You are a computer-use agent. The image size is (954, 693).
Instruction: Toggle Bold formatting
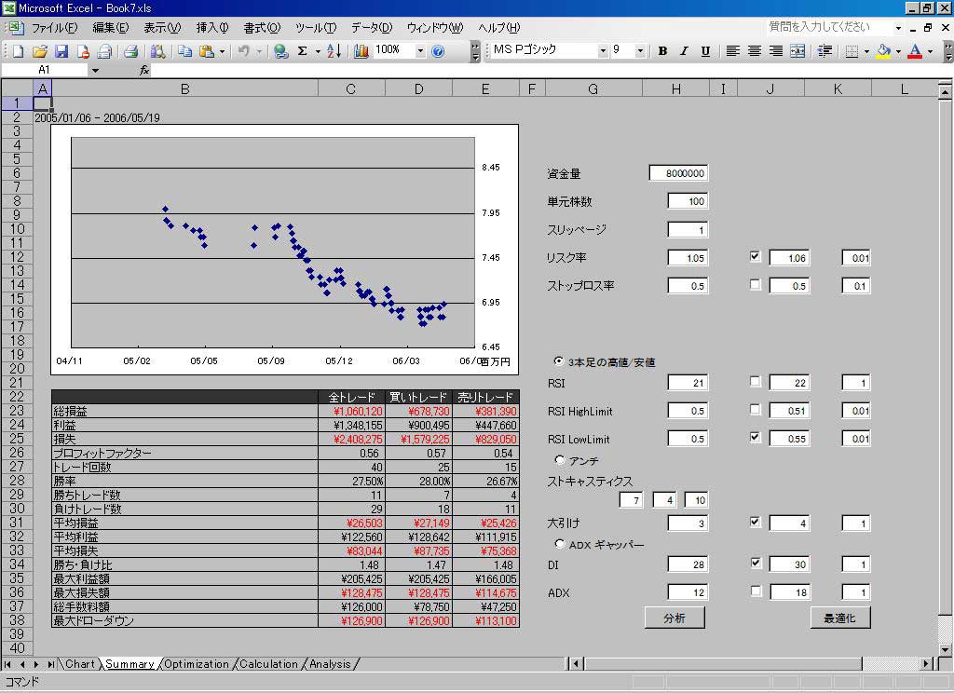point(662,51)
